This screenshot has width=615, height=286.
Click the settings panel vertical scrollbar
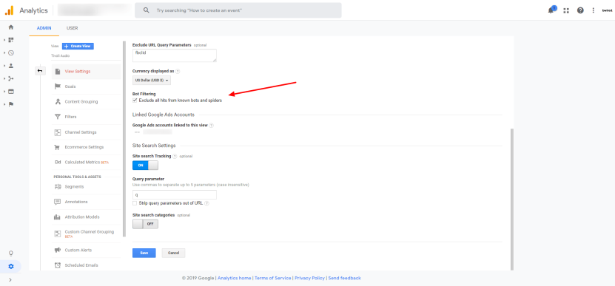512,199
